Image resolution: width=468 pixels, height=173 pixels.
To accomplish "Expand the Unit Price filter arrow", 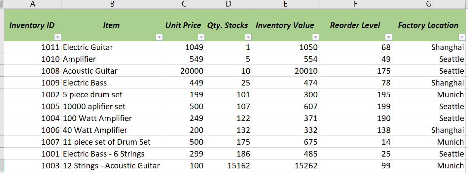I will click(201, 37).
